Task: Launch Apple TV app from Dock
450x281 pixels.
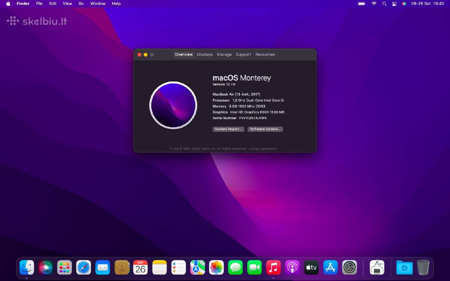Action: point(312,268)
